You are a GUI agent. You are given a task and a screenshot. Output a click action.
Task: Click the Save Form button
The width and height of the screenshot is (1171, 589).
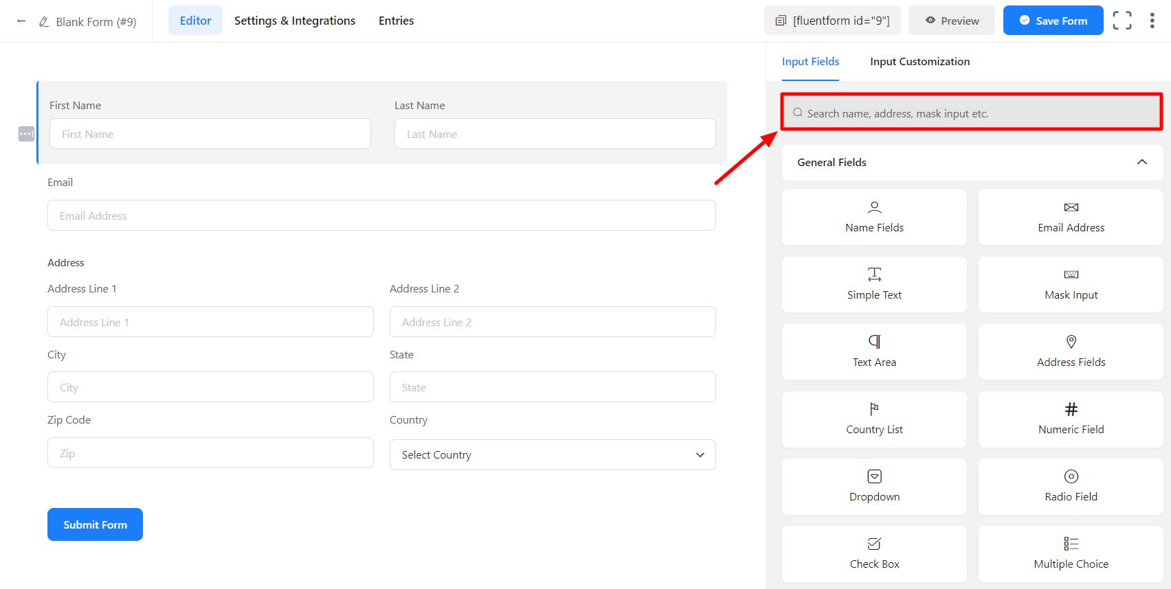coord(1053,21)
